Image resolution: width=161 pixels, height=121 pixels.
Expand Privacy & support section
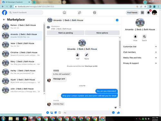pyautogui.click(x=140, y=63)
